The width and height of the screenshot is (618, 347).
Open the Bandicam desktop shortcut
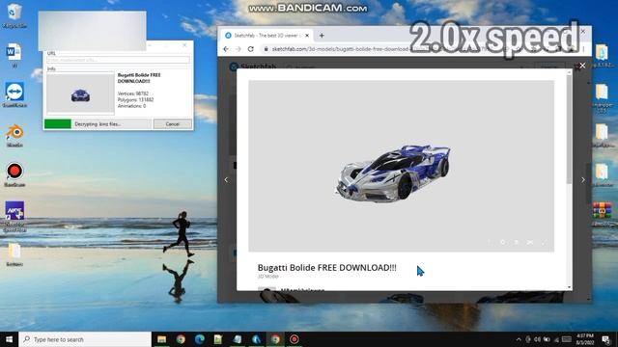point(14,174)
